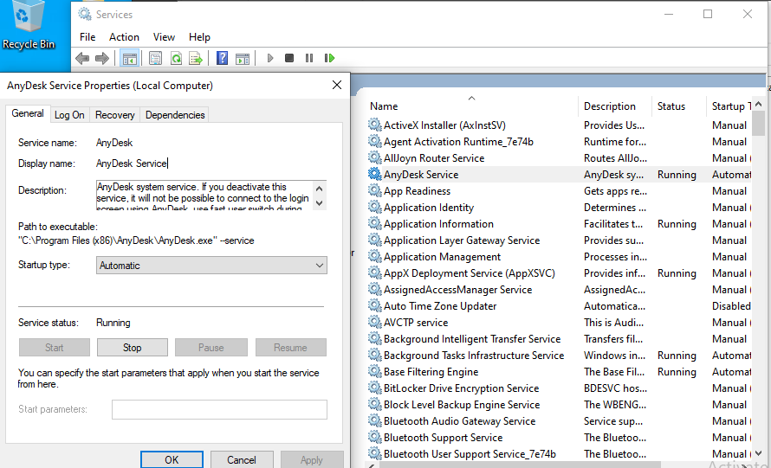Select Bluetooth User Support Service_7e74b row
The height and width of the screenshot is (468, 771).
click(x=560, y=454)
